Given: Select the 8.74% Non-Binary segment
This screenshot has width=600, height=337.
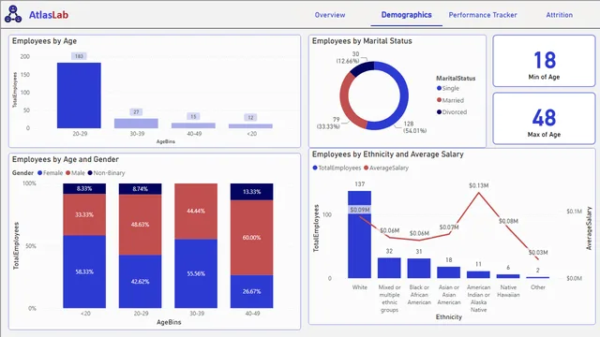Looking at the screenshot, I should pyautogui.click(x=140, y=189).
